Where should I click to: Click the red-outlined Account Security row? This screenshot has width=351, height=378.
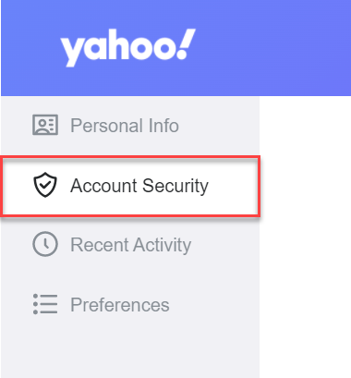[130, 186]
